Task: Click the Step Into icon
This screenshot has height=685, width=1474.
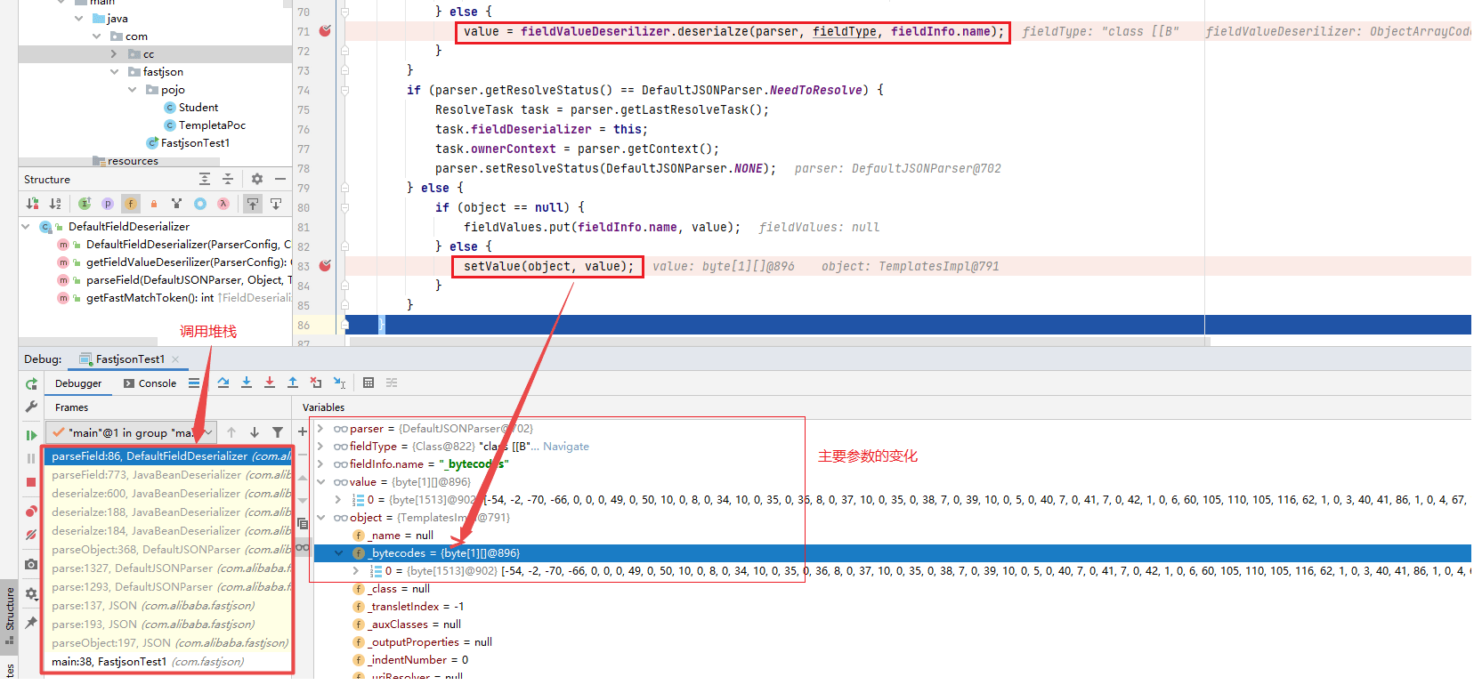Action: coord(247,383)
